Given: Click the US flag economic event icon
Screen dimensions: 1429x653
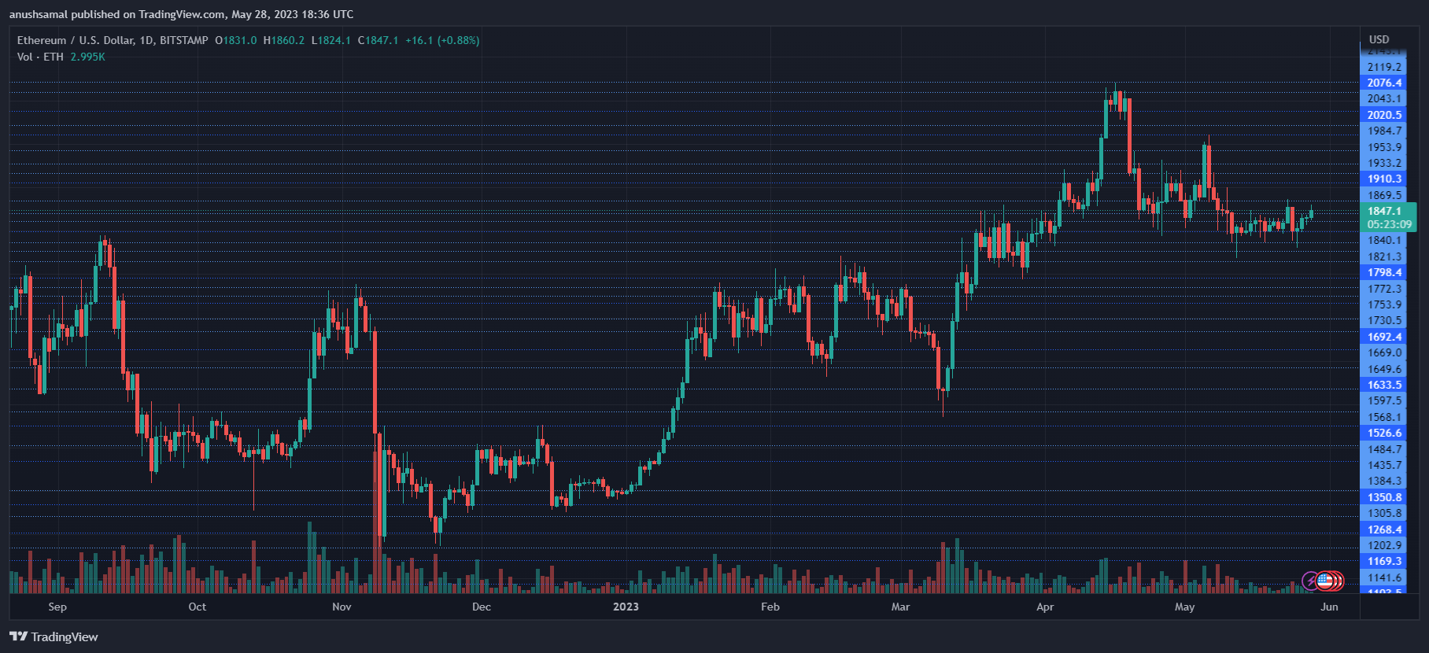Looking at the screenshot, I should click(x=1325, y=581).
